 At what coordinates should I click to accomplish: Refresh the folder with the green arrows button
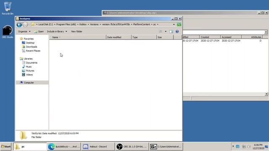click(179, 24)
